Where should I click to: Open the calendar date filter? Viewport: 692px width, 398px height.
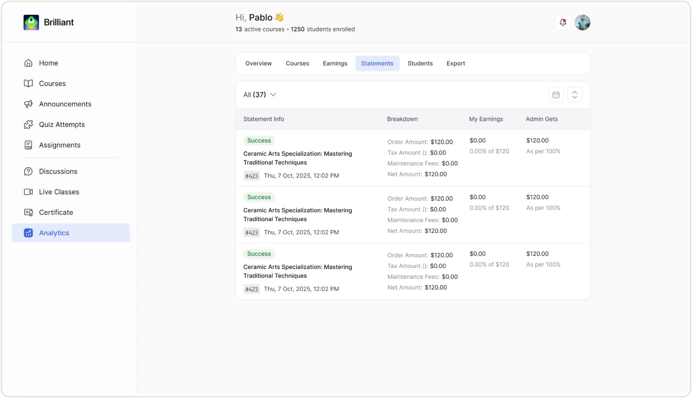(556, 95)
